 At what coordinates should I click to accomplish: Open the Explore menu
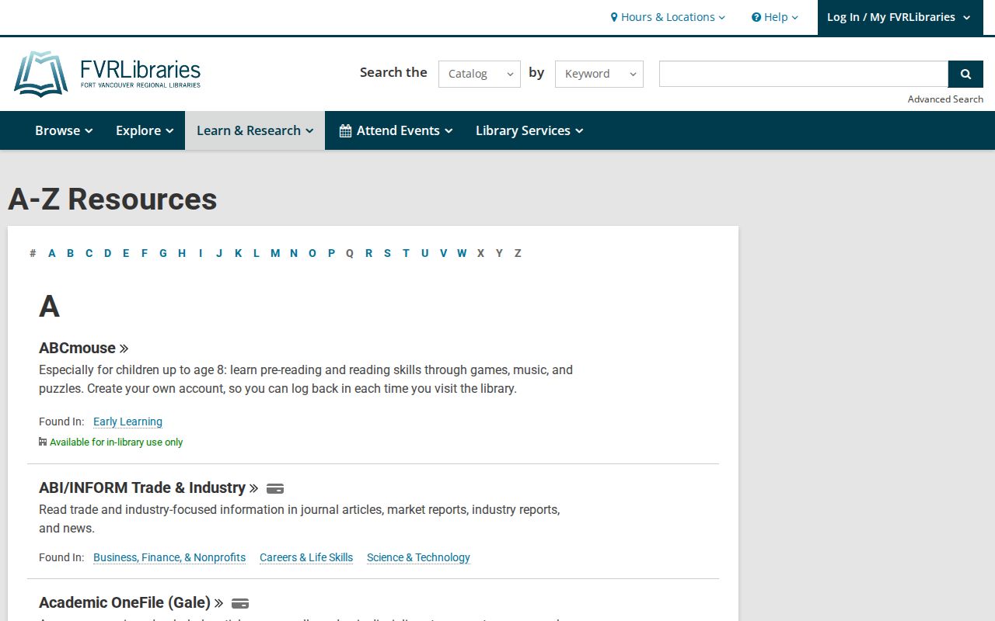click(145, 130)
